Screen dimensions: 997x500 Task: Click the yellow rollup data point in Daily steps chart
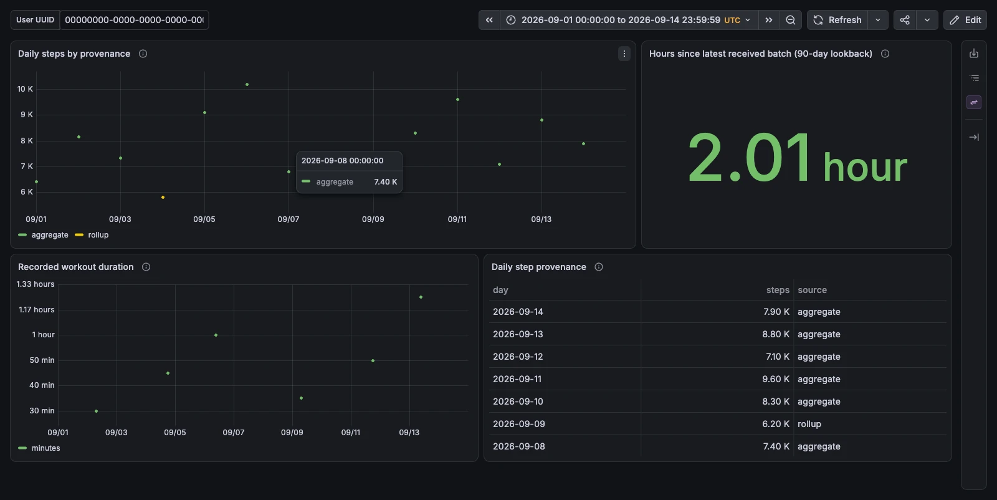pyautogui.click(x=163, y=198)
